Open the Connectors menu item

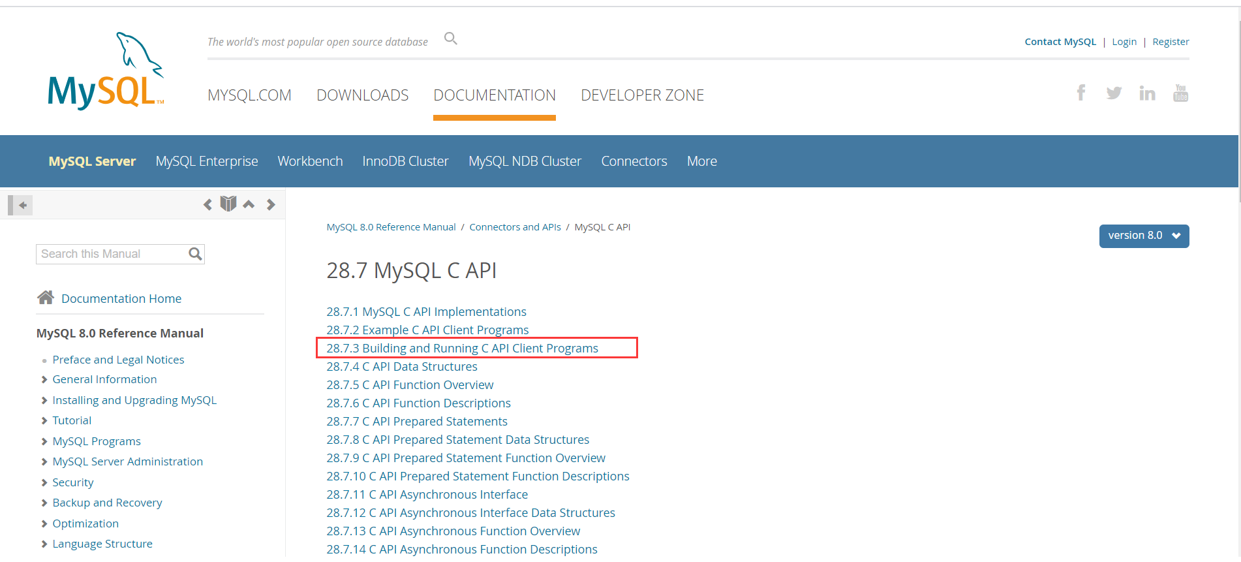point(634,161)
